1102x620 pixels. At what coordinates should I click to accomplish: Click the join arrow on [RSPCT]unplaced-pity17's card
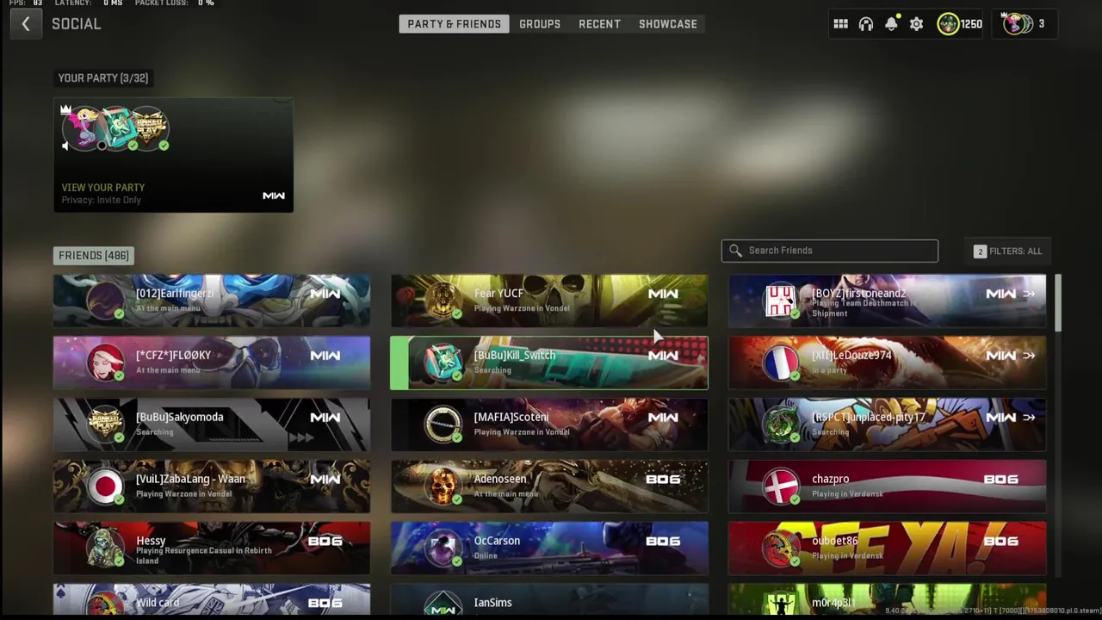pyautogui.click(x=1029, y=418)
